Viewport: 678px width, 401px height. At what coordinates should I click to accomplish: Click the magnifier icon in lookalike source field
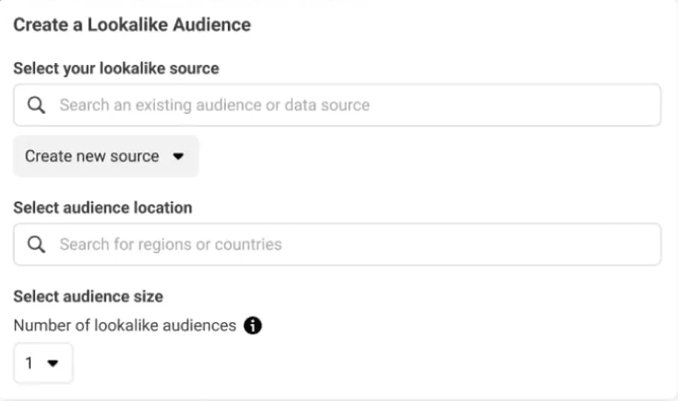[x=36, y=105]
